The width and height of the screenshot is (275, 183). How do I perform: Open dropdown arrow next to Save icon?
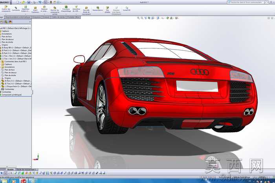pyautogui.click(x=31, y=2)
